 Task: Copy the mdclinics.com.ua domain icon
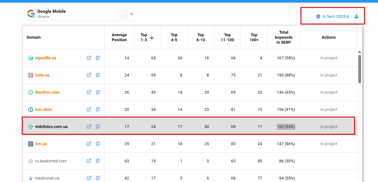[98, 126]
